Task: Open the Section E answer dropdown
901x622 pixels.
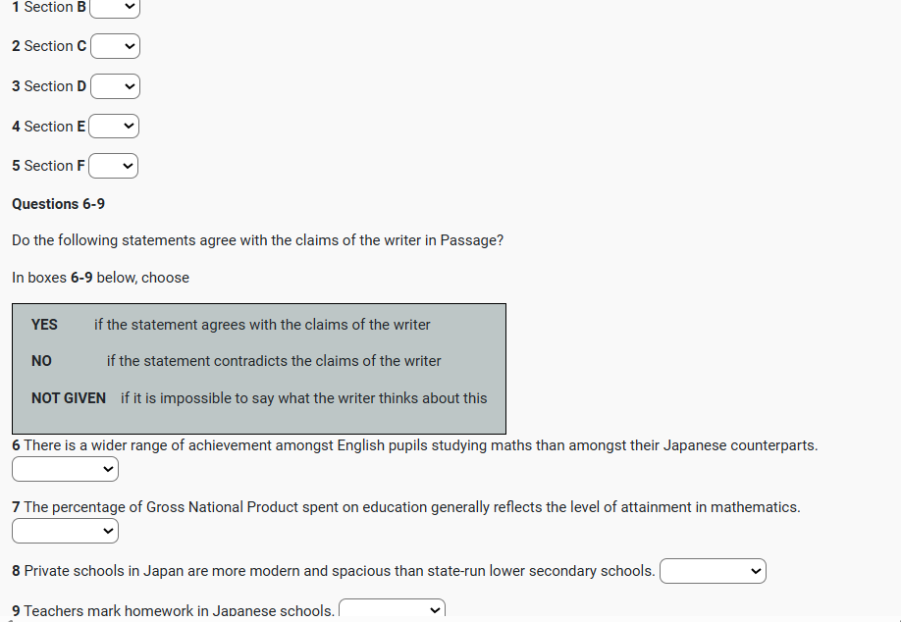Action: 114,127
